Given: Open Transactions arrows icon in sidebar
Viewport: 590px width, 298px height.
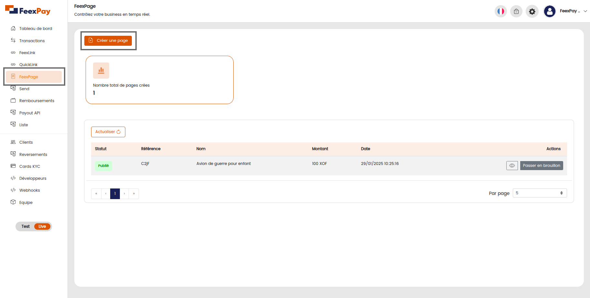Looking at the screenshot, I should click(x=13, y=40).
